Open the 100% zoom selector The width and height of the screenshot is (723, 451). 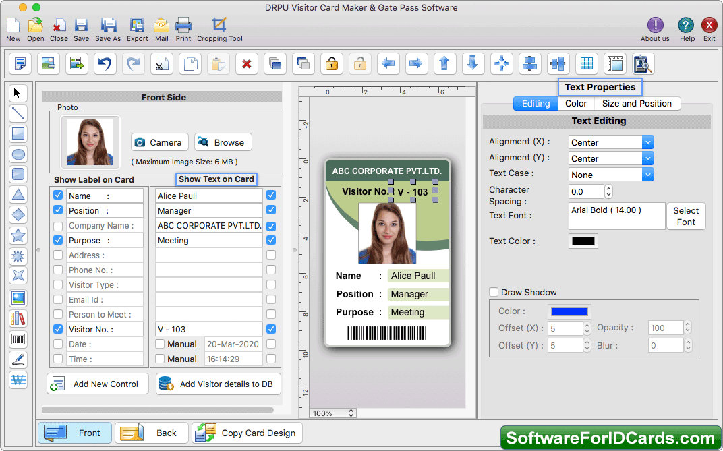332,413
